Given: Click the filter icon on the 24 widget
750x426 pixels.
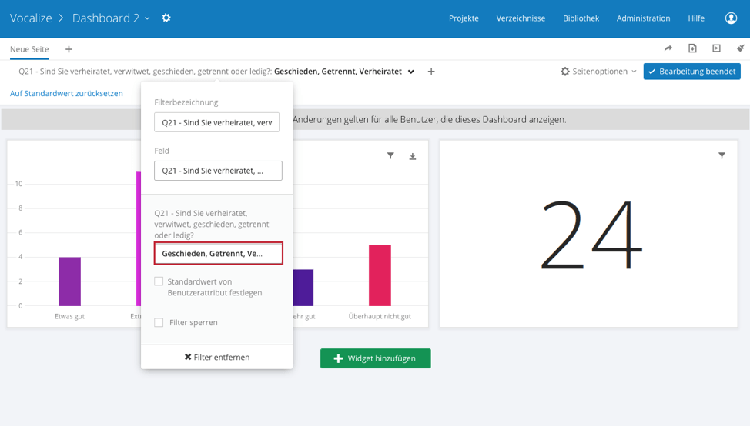Looking at the screenshot, I should [x=722, y=156].
